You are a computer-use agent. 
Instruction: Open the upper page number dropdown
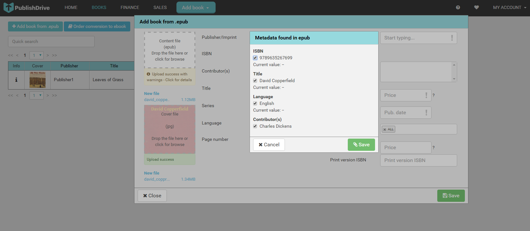click(37, 55)
